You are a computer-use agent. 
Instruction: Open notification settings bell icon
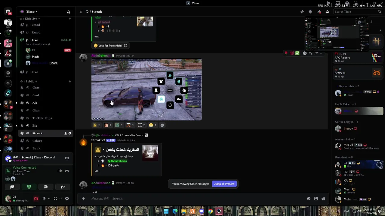(x=310, y=11)
